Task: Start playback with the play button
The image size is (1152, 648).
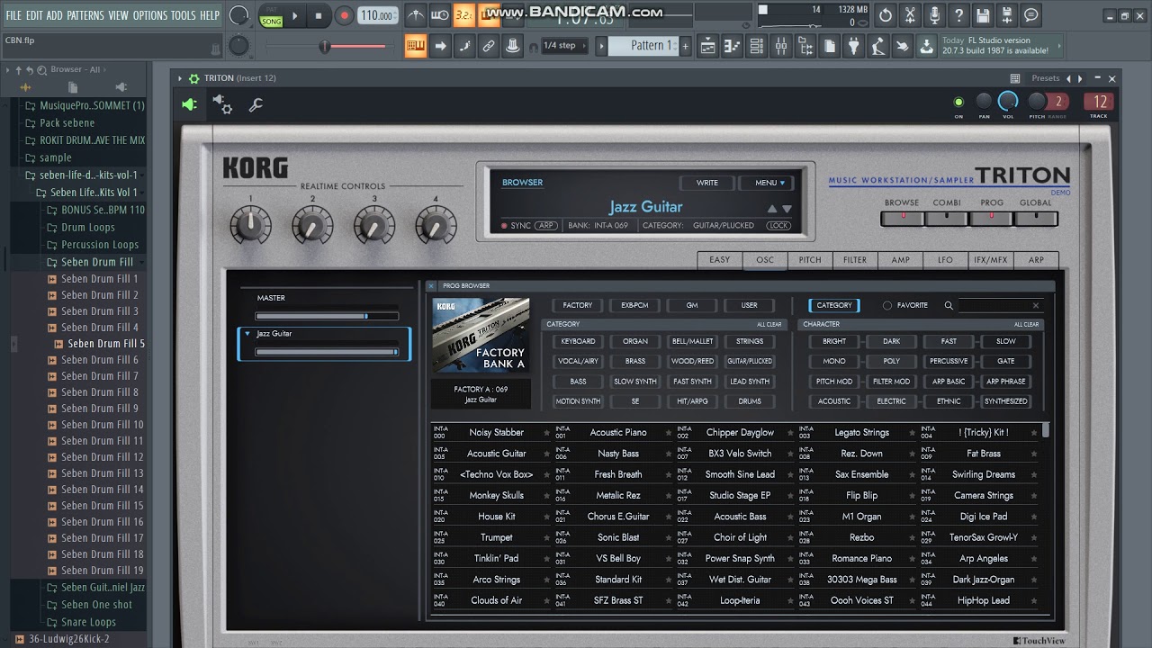Action: [x=297, y=15]
